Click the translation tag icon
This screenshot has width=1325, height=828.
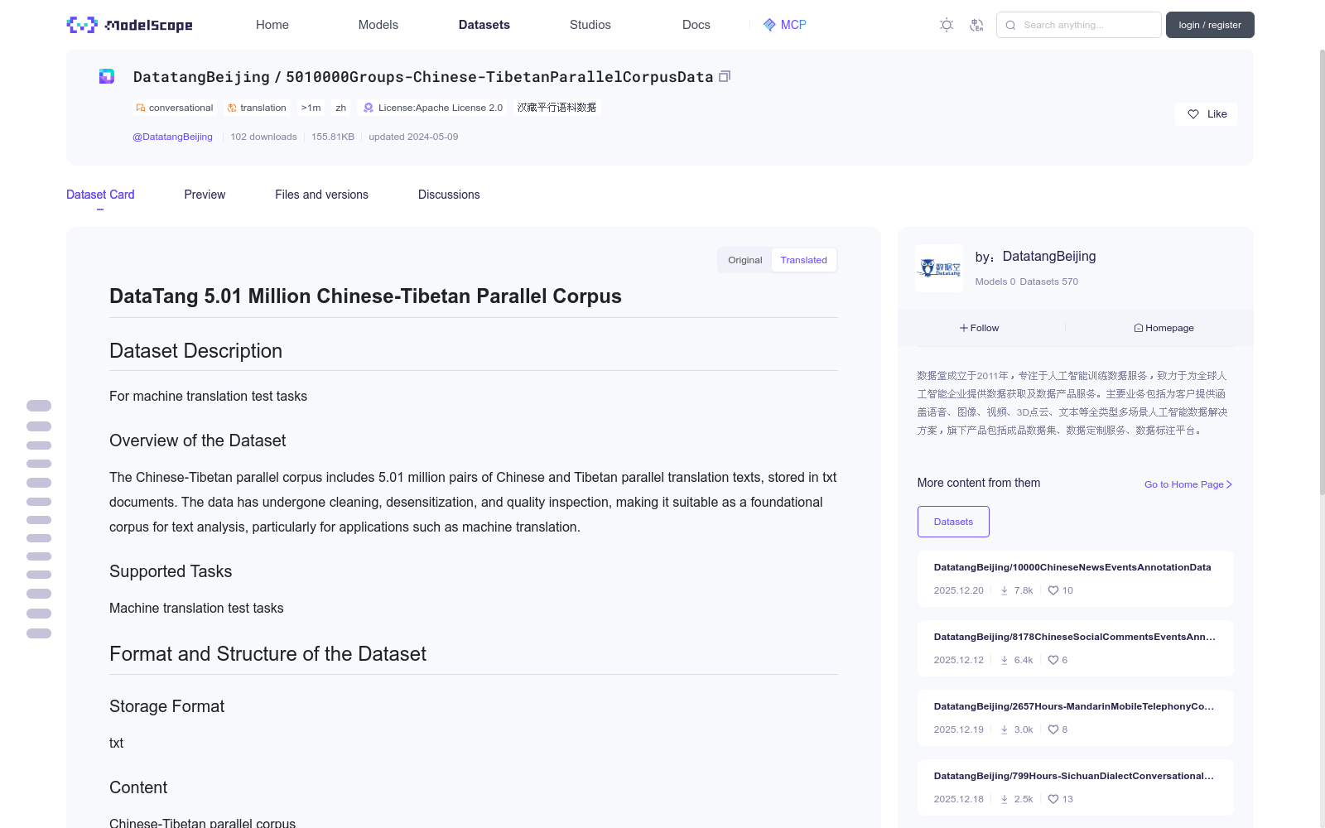[x=232, y=108]
